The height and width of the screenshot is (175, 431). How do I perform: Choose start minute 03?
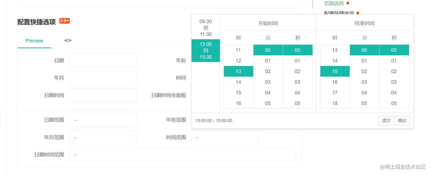coord(268,82)
